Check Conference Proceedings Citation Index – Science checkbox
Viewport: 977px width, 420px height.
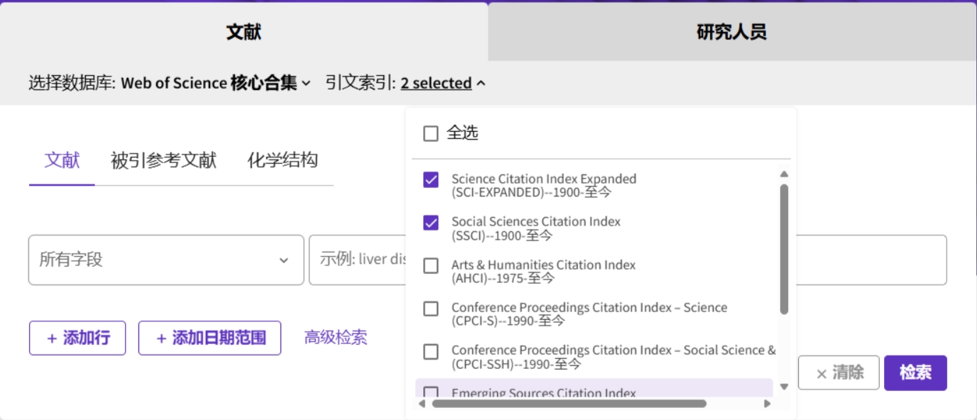pos(431,309)
